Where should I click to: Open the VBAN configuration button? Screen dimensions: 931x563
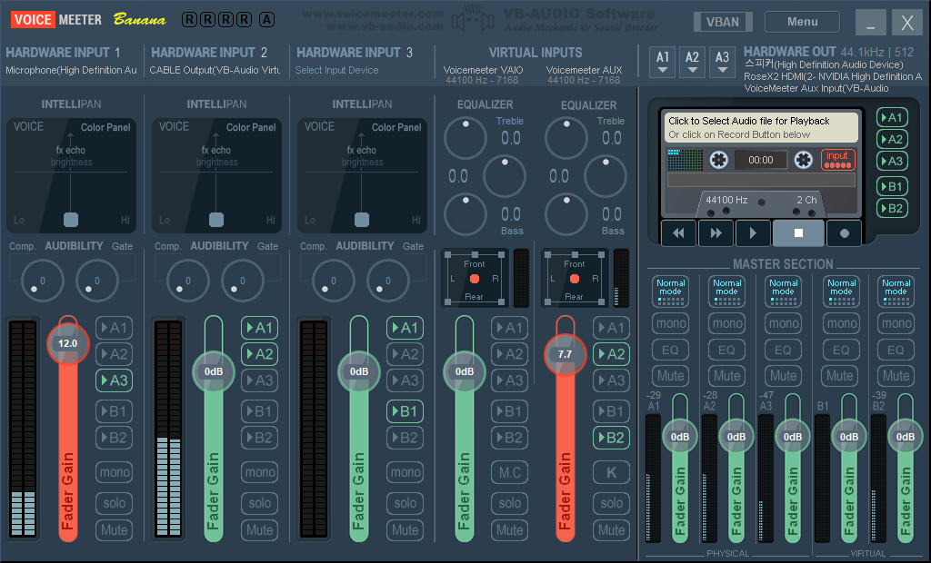click(723, 22)
